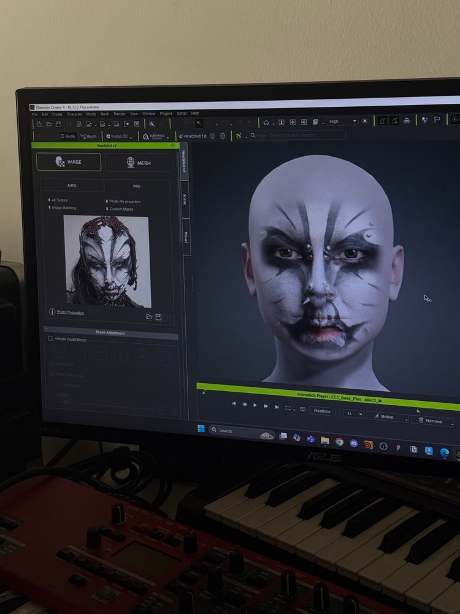Open Google Chrome from the taskbar

point(339,441)
